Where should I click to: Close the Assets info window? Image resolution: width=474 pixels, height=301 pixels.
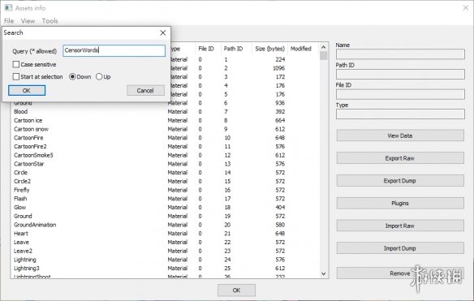466,8
